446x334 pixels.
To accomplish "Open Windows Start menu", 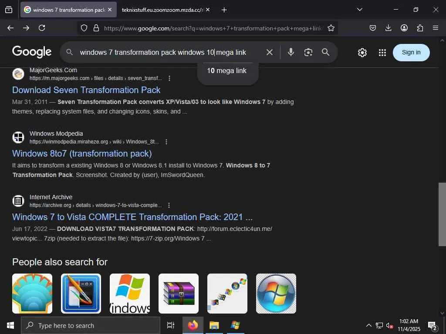I will tap(10, 325).
